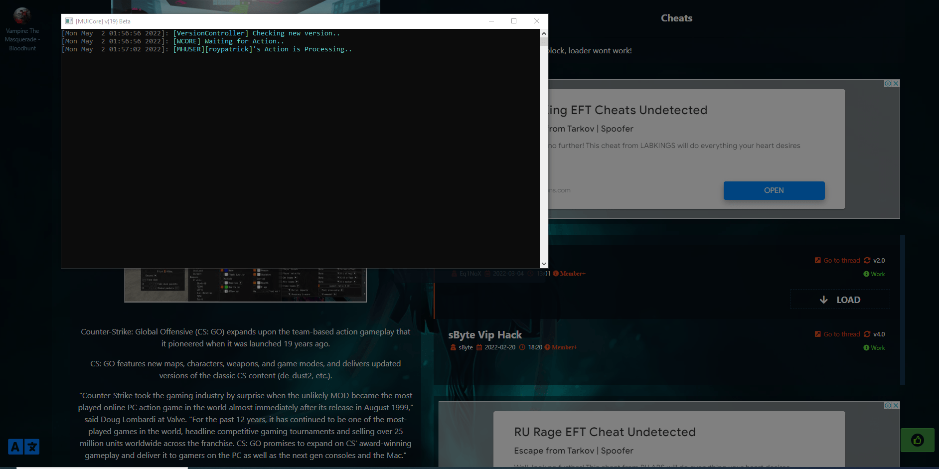Click the green Work status icon for v4.0
Screen dimensions: 939x469
pos(866,348)
